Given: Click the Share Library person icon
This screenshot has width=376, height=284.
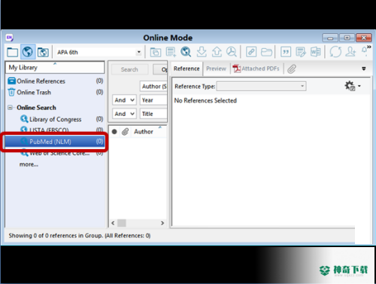Looking at the screenshot, I should [x=350, y=52].
